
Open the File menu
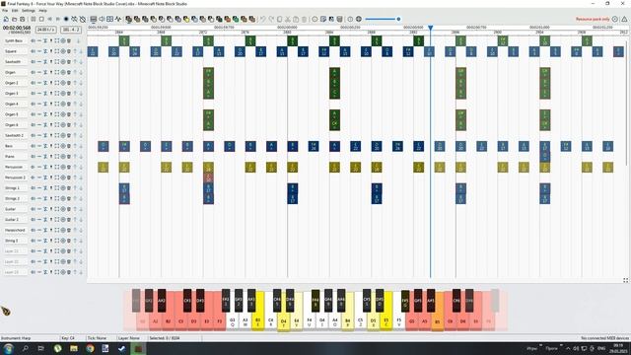(x=5, y=11)
